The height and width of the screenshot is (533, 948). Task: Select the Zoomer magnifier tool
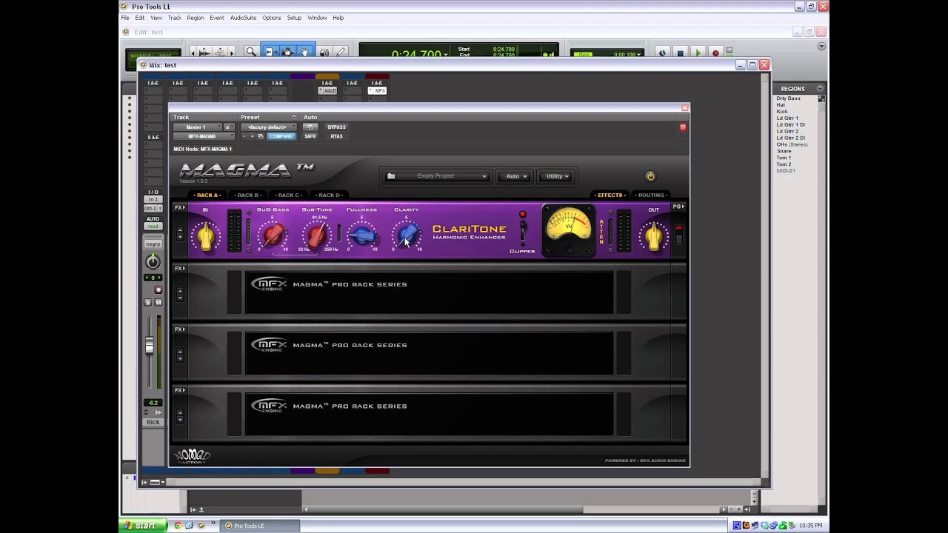[x=251, y=52]
